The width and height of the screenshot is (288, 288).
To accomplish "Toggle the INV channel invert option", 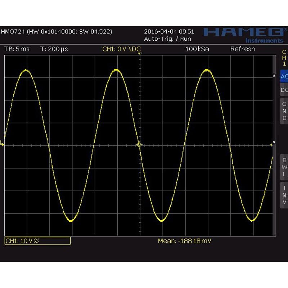I will (x=284, y=195).
